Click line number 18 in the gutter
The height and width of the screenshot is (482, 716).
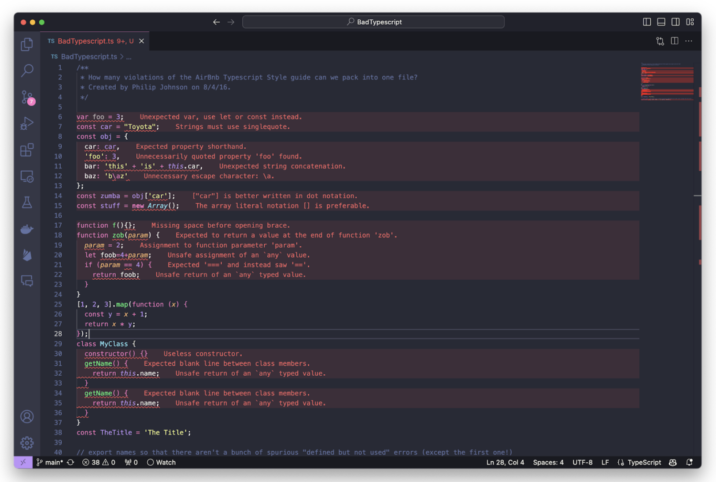58,235
